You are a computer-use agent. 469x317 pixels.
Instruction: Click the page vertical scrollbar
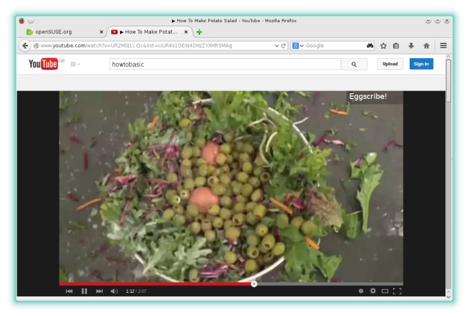[448, 81]
